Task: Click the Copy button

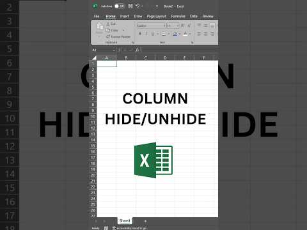Action: coord(113,30)
